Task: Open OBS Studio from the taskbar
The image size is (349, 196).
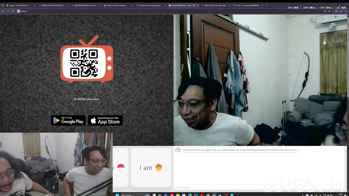Action: point(226,195)
